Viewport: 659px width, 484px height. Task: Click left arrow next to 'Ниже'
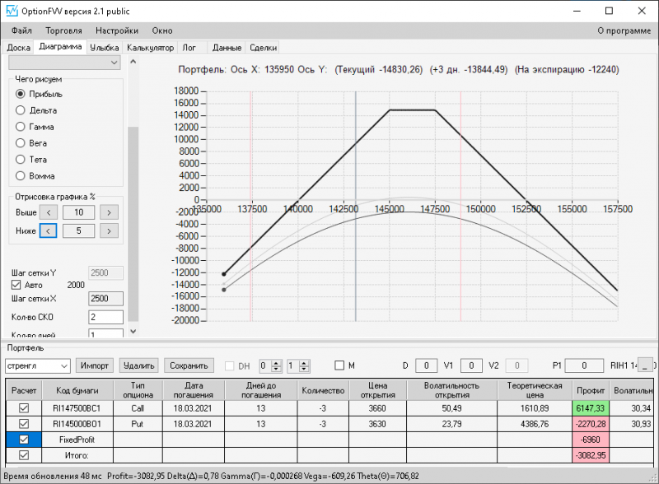tap(49, 231)
